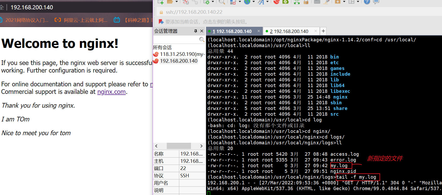Click the fullscreen green arrows icon
Viewport: 442px width, 195px height.
(x=297, y=2)
